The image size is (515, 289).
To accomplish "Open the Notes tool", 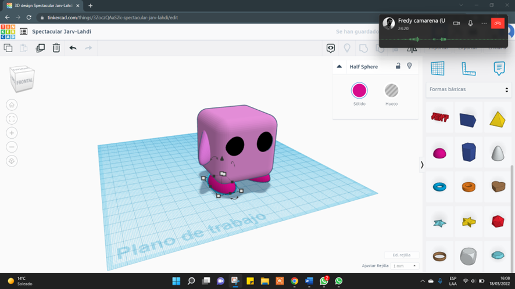I will (499, 68).
